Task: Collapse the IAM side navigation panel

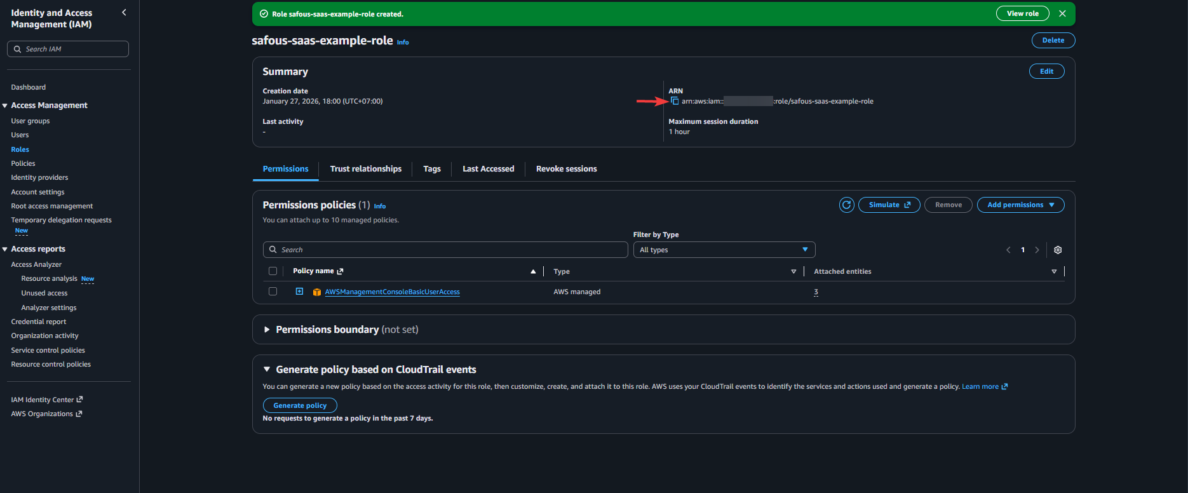Action: pyautogui.click(x=124, y=13)
